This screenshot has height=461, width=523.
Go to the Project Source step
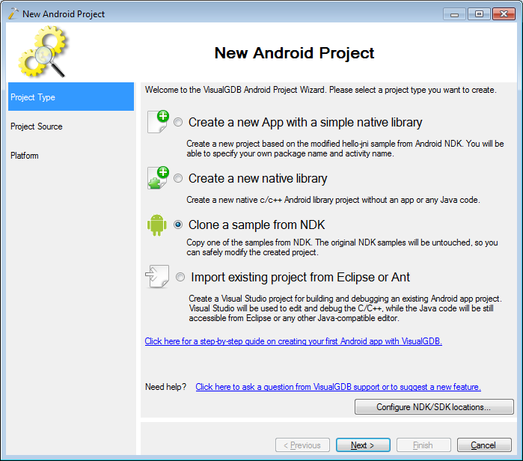tap(37, 126)
